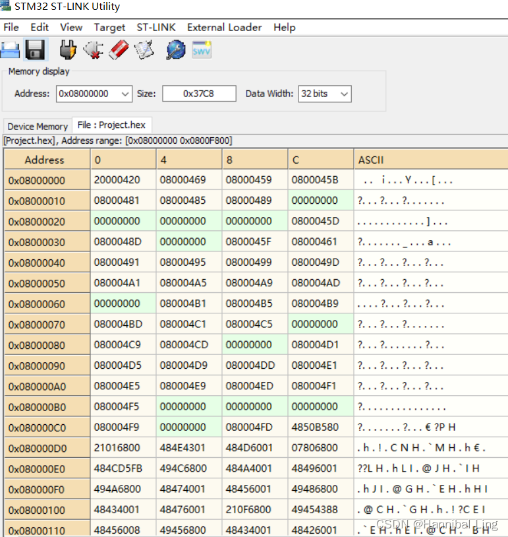Click the Program verify toolbar icon
Viewport: 508px width, 537px height.
click(144, 50)
